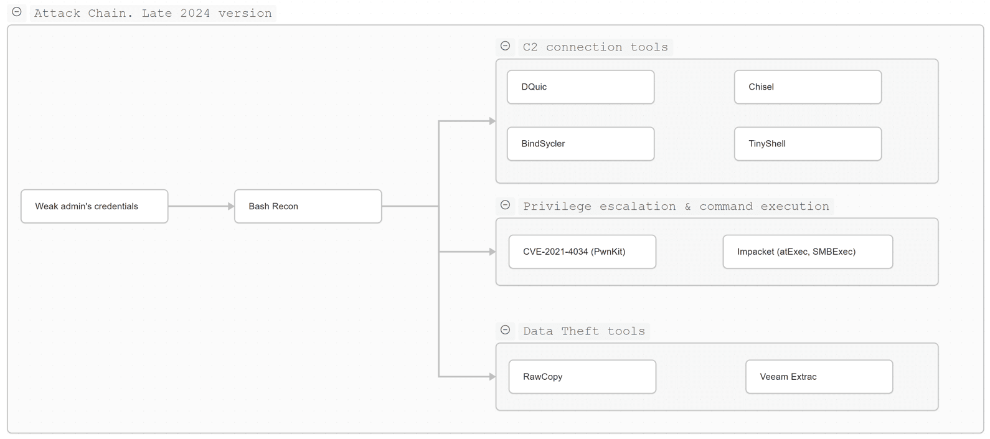Collapse Privilege escalation & command execution group
Screen dimensions: 990x439
point(506,205)
